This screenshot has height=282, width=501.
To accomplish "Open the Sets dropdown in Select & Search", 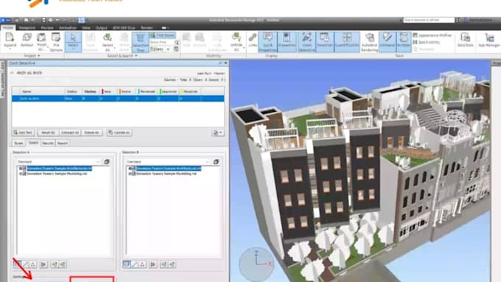I will 160,49.
